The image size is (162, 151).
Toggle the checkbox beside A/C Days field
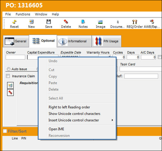(160, 57)
